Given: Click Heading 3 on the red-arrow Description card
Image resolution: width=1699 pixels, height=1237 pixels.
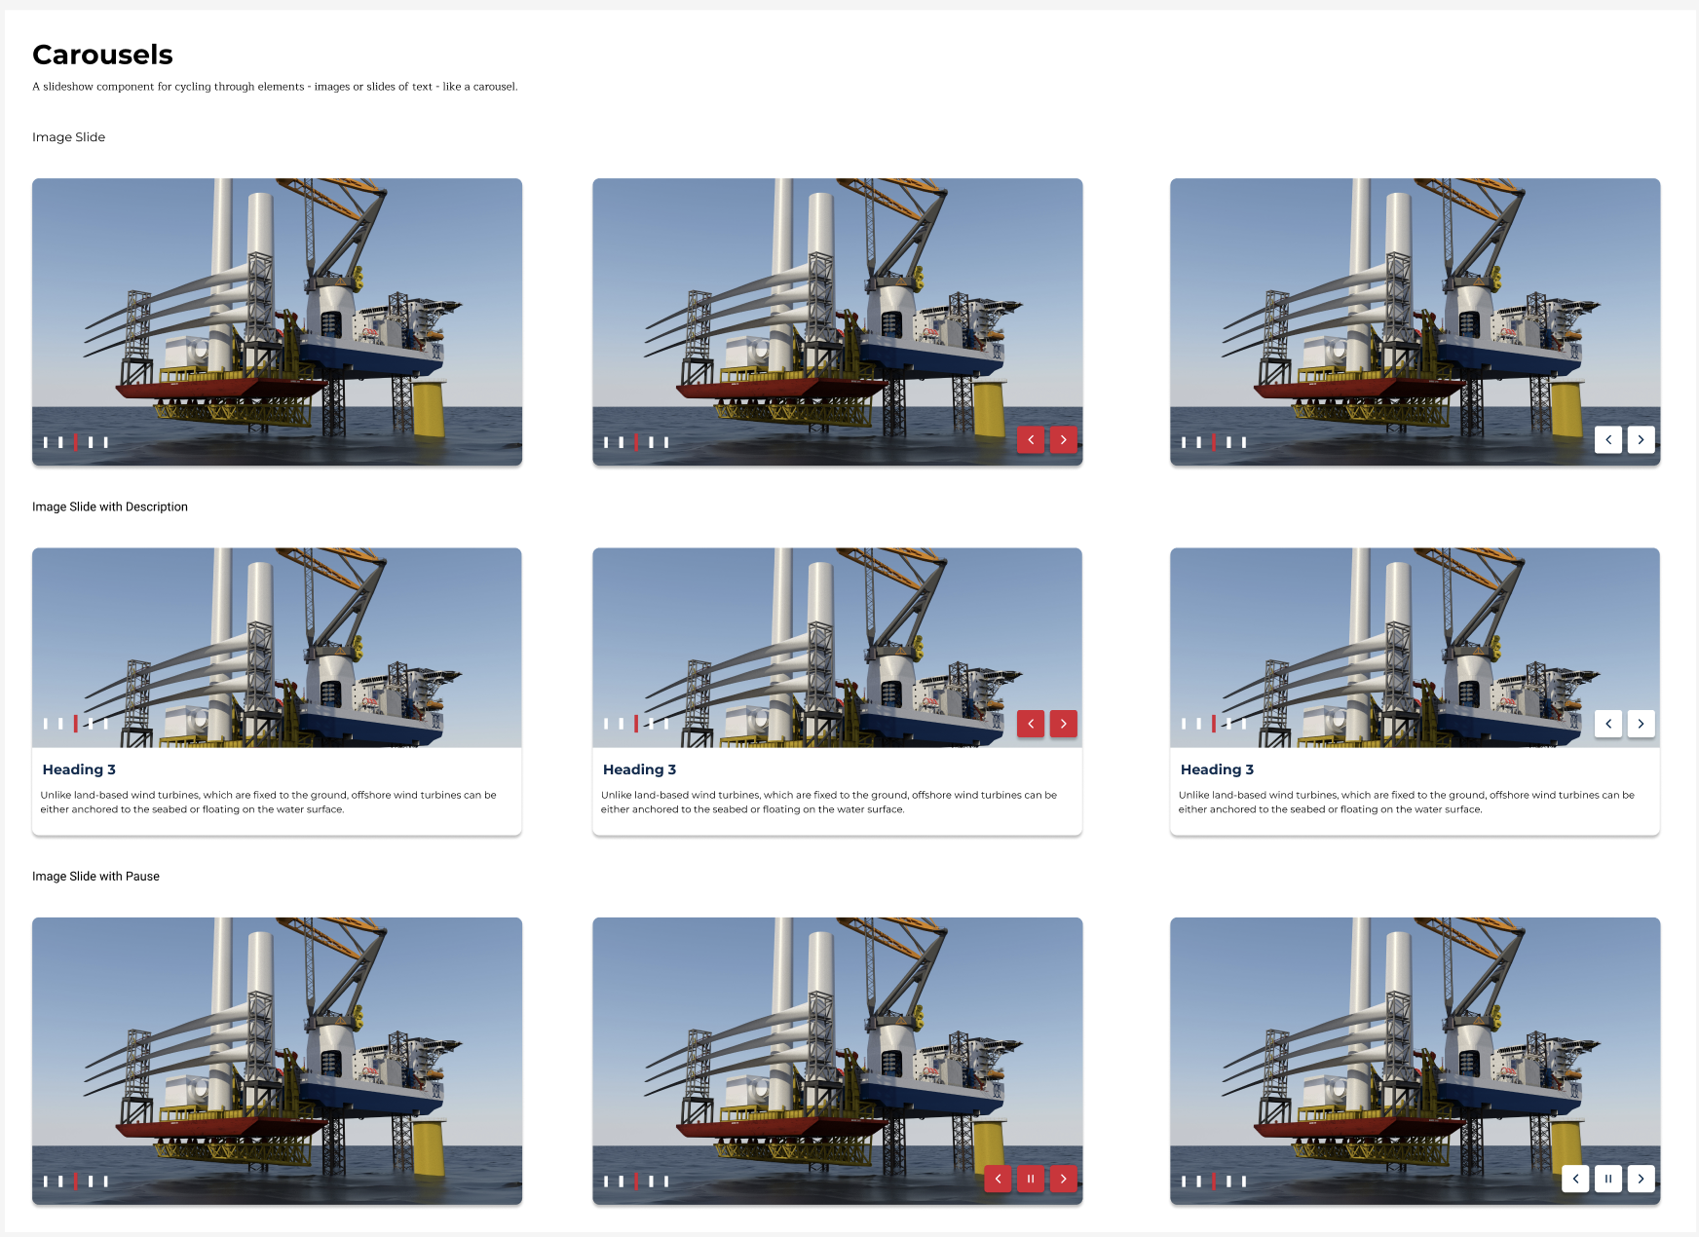Looking at the screenshot, I should (x=639, y=769).
